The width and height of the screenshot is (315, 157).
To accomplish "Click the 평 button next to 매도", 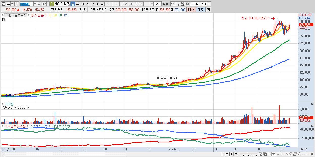I will [208, 10].
